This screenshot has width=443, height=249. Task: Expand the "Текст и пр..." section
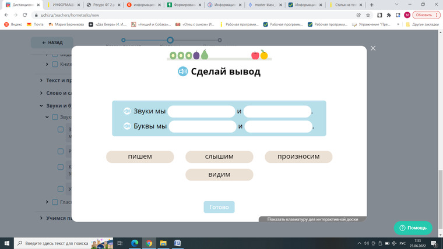pyautogui.click(x=41, y=80)
